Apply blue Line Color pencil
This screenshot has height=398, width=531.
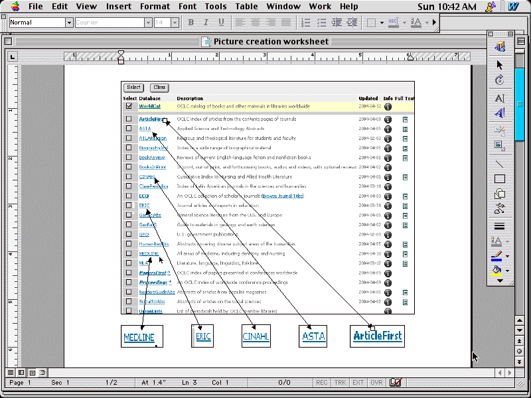click(496, 256)
